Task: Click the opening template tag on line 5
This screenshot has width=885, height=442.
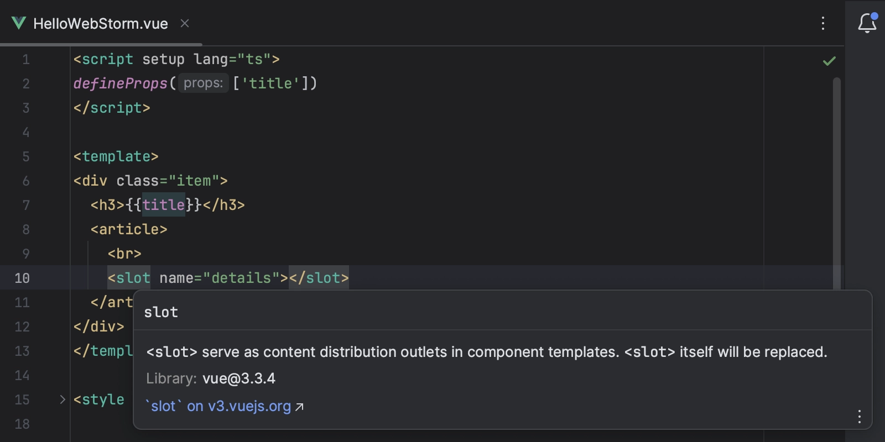Action: click(x=116, y=156)
